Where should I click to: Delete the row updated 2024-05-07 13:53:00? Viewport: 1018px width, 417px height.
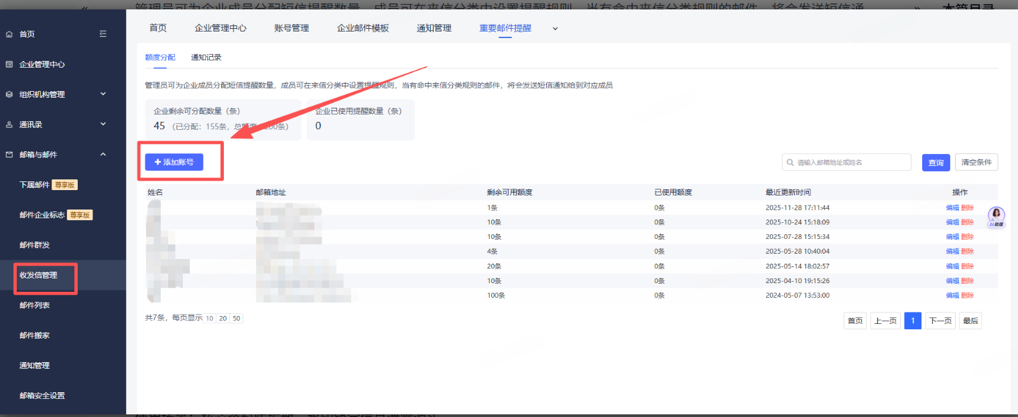[x=967, y=295]
